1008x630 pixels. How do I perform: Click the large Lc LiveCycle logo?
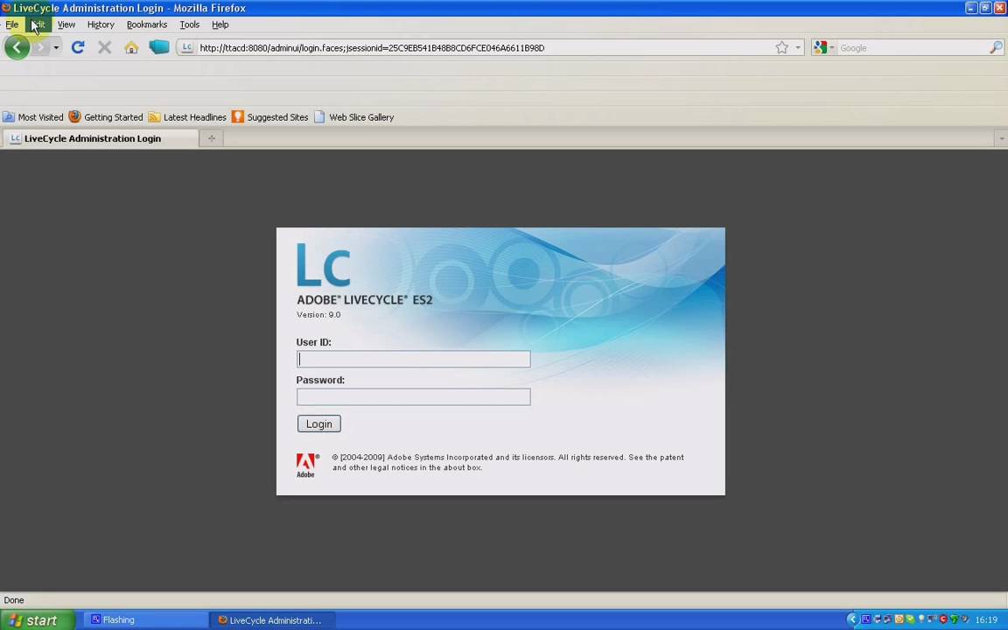point(324,265)
